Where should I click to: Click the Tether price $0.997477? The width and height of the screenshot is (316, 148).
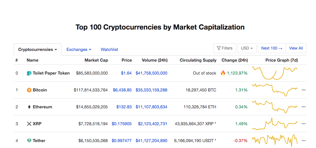(x=122, y=141)
